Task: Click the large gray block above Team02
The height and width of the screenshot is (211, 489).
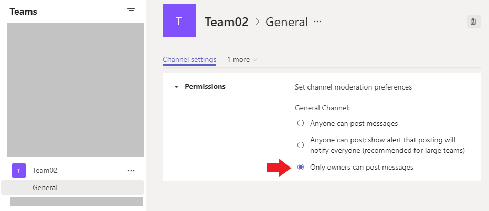Action: (x=76, y=90)
